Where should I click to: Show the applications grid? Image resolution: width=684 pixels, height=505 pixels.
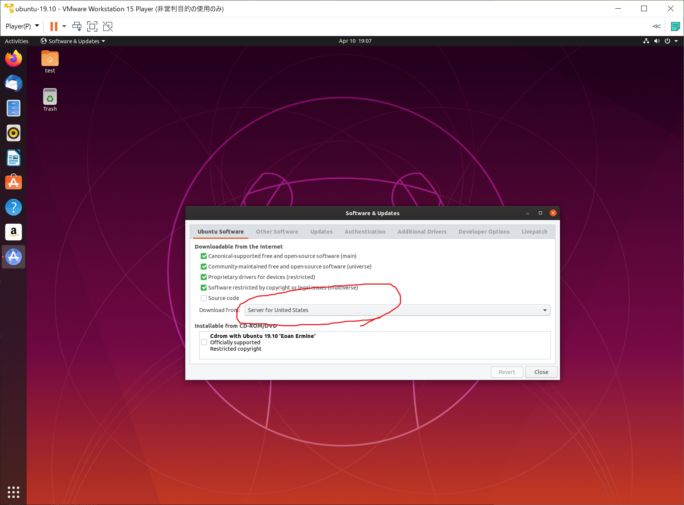[14, 492]
